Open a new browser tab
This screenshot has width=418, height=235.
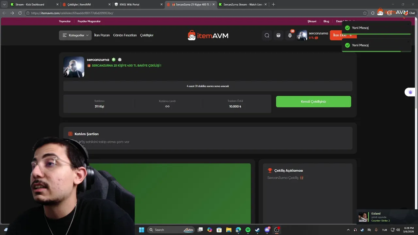pyautogui.click(x=273, y=5)
